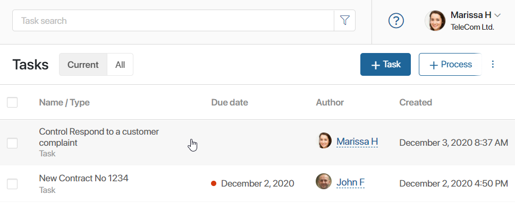Switch to the Current tasks tab

click(x=83, y=65)
